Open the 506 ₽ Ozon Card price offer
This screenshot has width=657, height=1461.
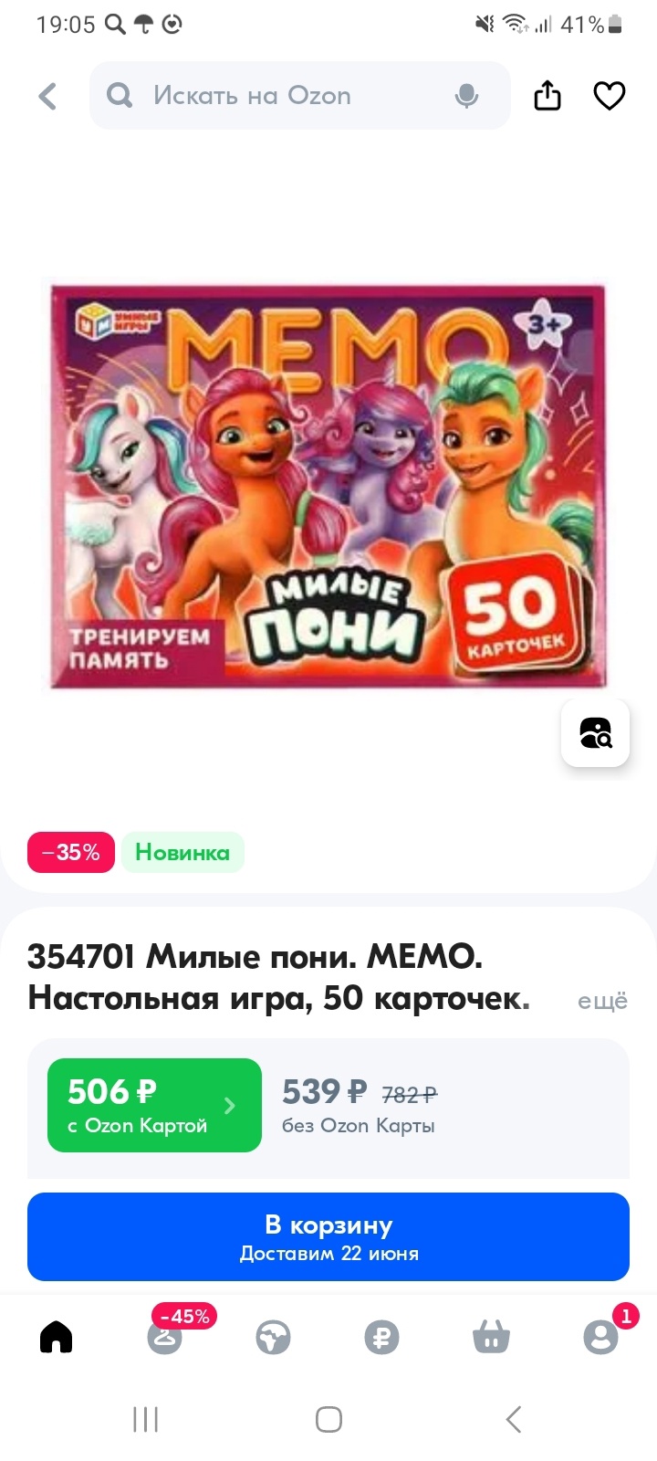154,1105
